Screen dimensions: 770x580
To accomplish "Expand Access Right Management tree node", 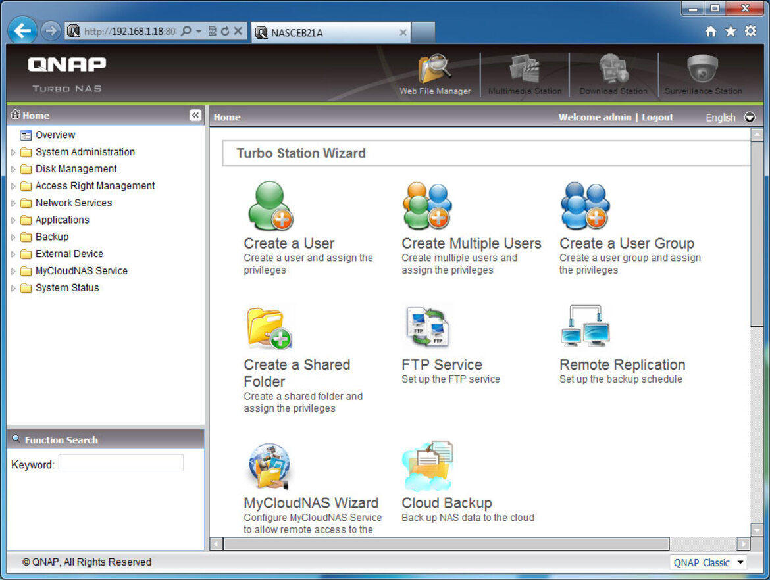I will click(x=13, y=186).
